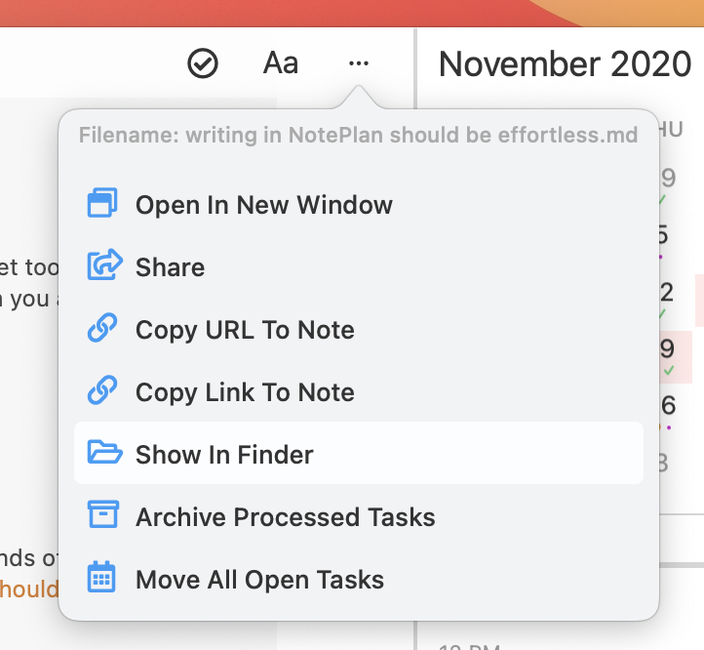Click the Share arrow icon
704x650 pixels.
(104, 264)
